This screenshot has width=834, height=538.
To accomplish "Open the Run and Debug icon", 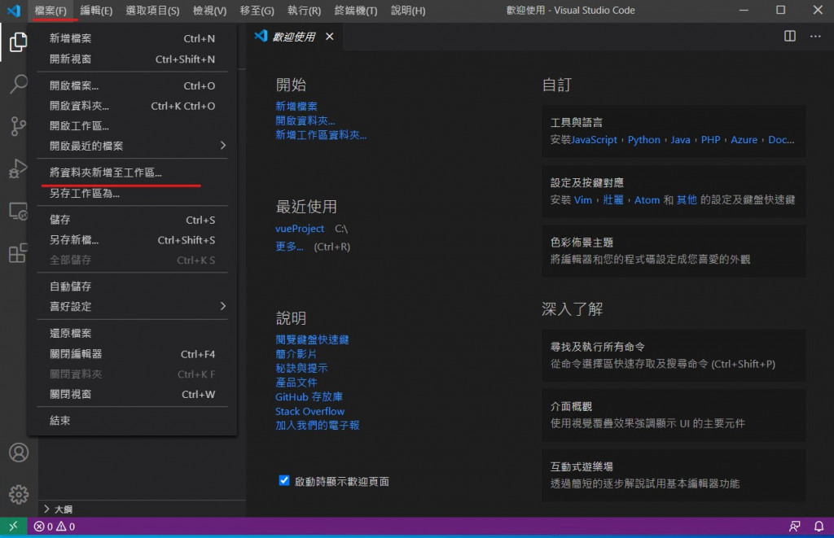I will pyautogui.click(x=18, y=168).
